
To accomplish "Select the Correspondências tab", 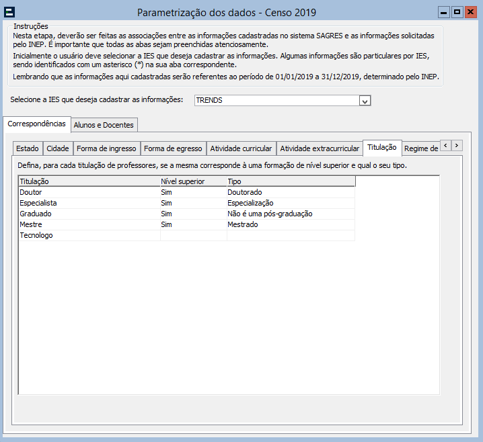I will click(36, 124).
